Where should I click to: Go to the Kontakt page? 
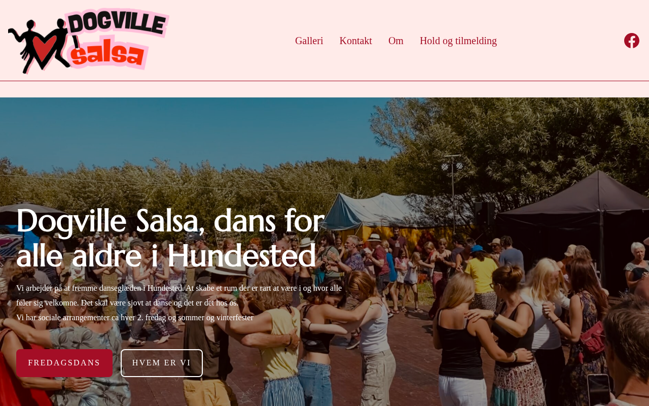click(x=355, y=41)
